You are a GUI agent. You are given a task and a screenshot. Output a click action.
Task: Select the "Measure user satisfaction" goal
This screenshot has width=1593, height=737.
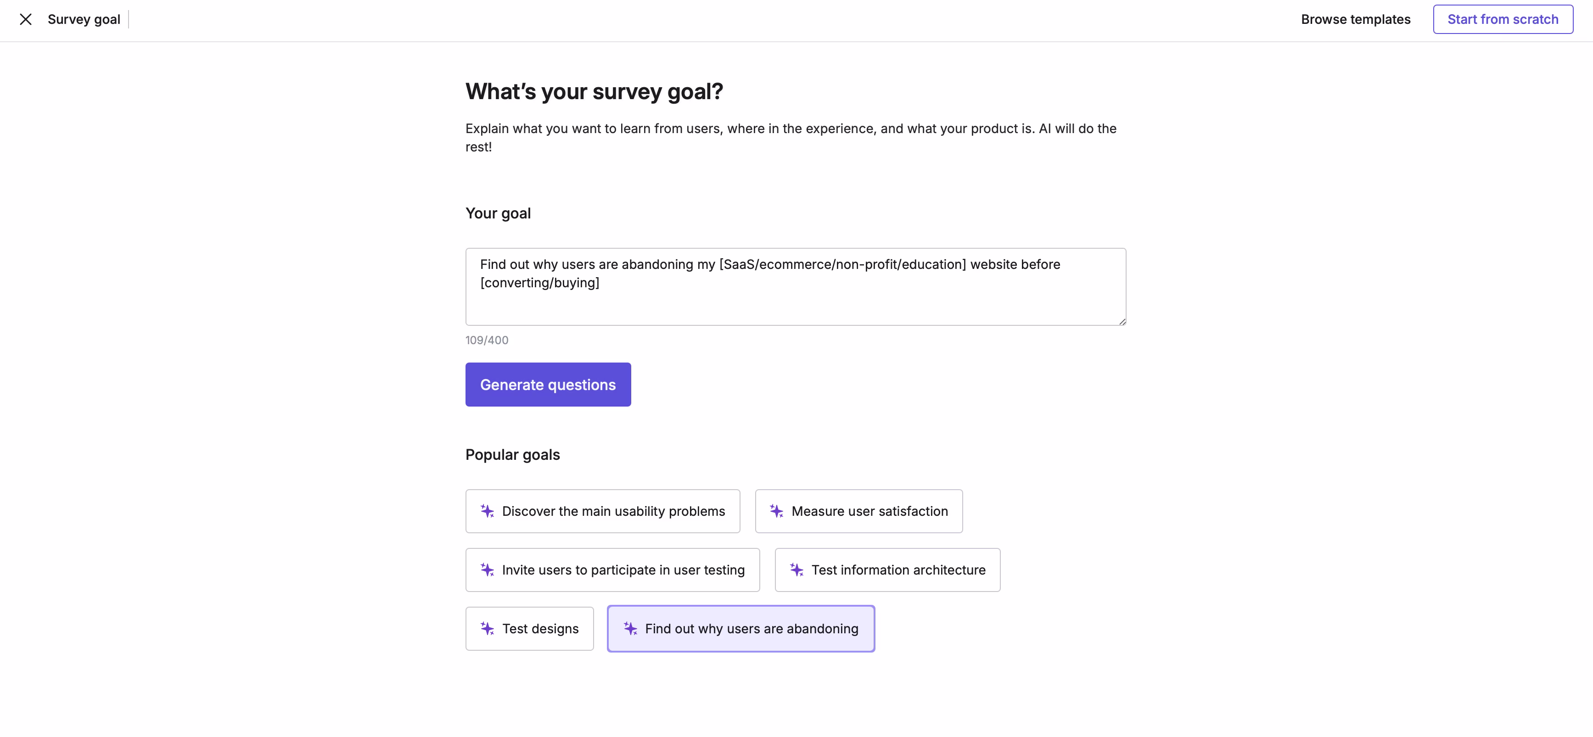[x=858, y=511]
